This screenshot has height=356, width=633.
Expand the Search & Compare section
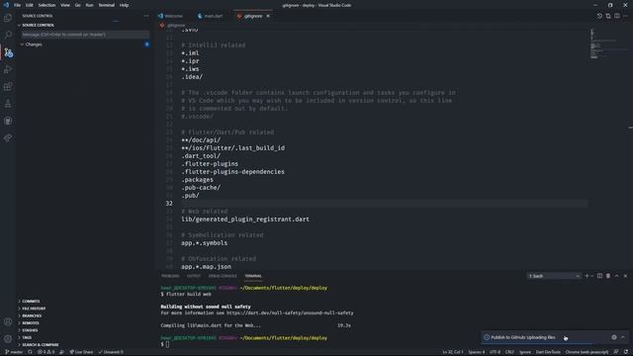pos(41,345)
